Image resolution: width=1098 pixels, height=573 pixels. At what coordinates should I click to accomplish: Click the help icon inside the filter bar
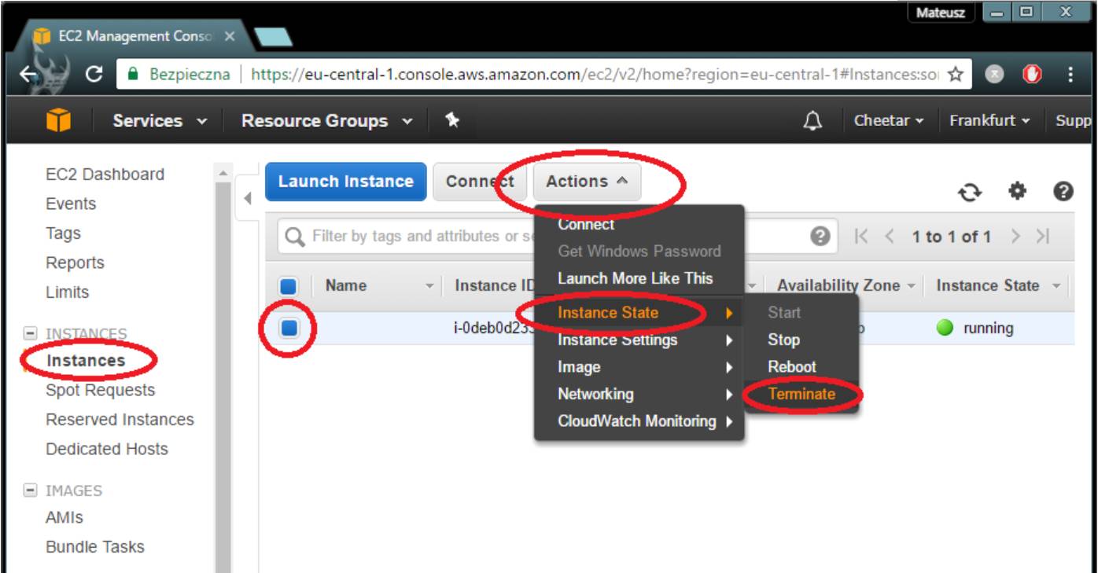820,237
